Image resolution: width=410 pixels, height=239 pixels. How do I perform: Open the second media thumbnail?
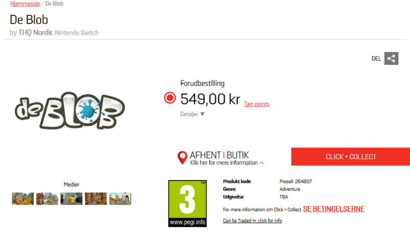pos(47,199)
